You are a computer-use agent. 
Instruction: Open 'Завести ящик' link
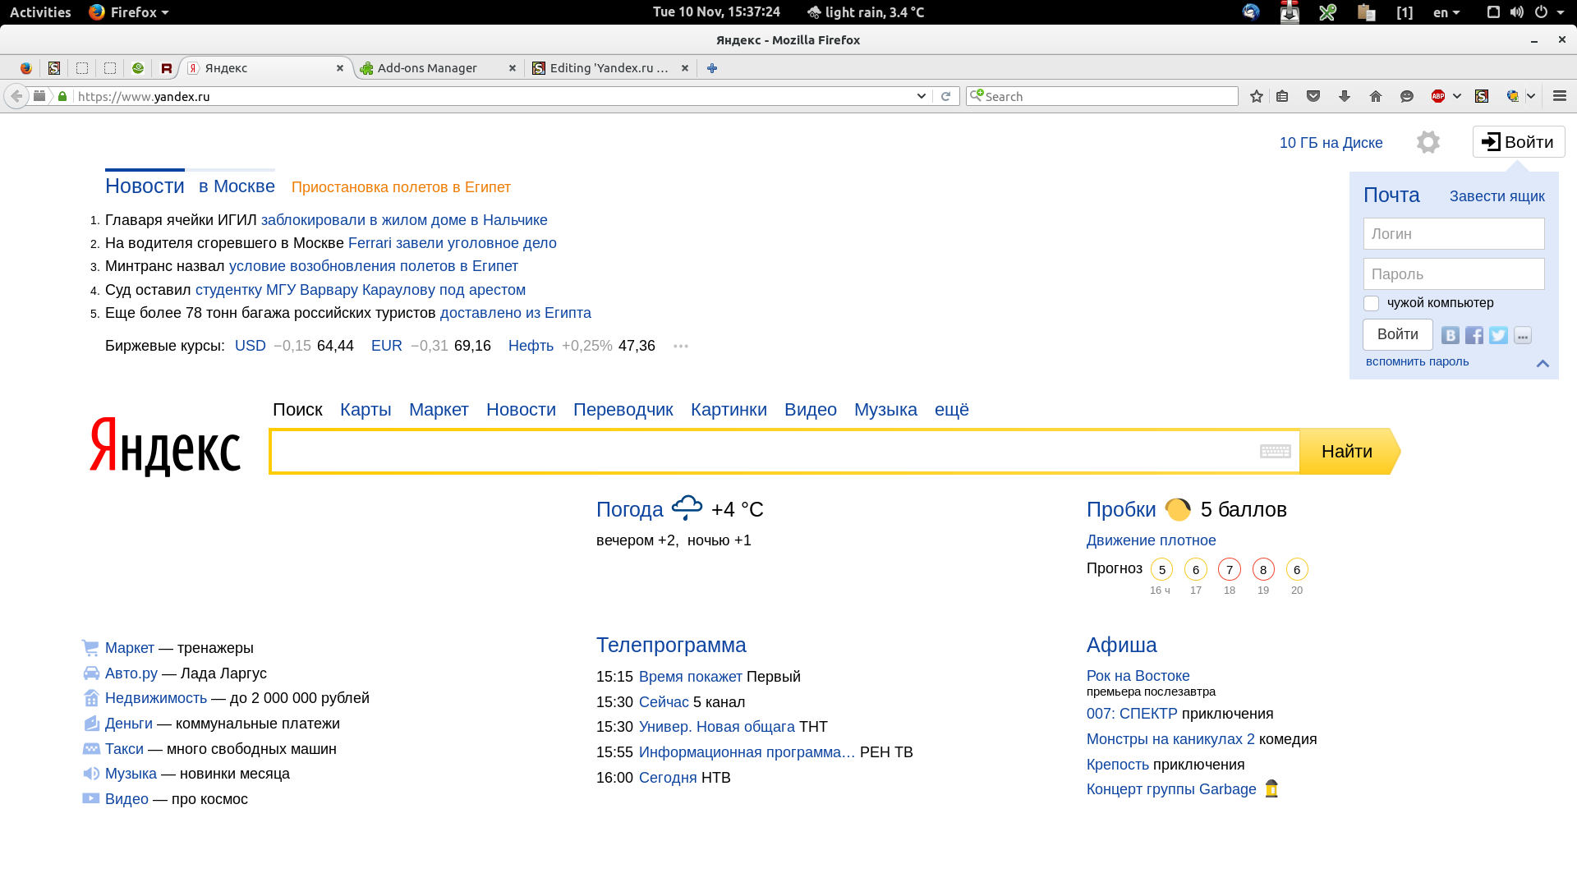1497,196
